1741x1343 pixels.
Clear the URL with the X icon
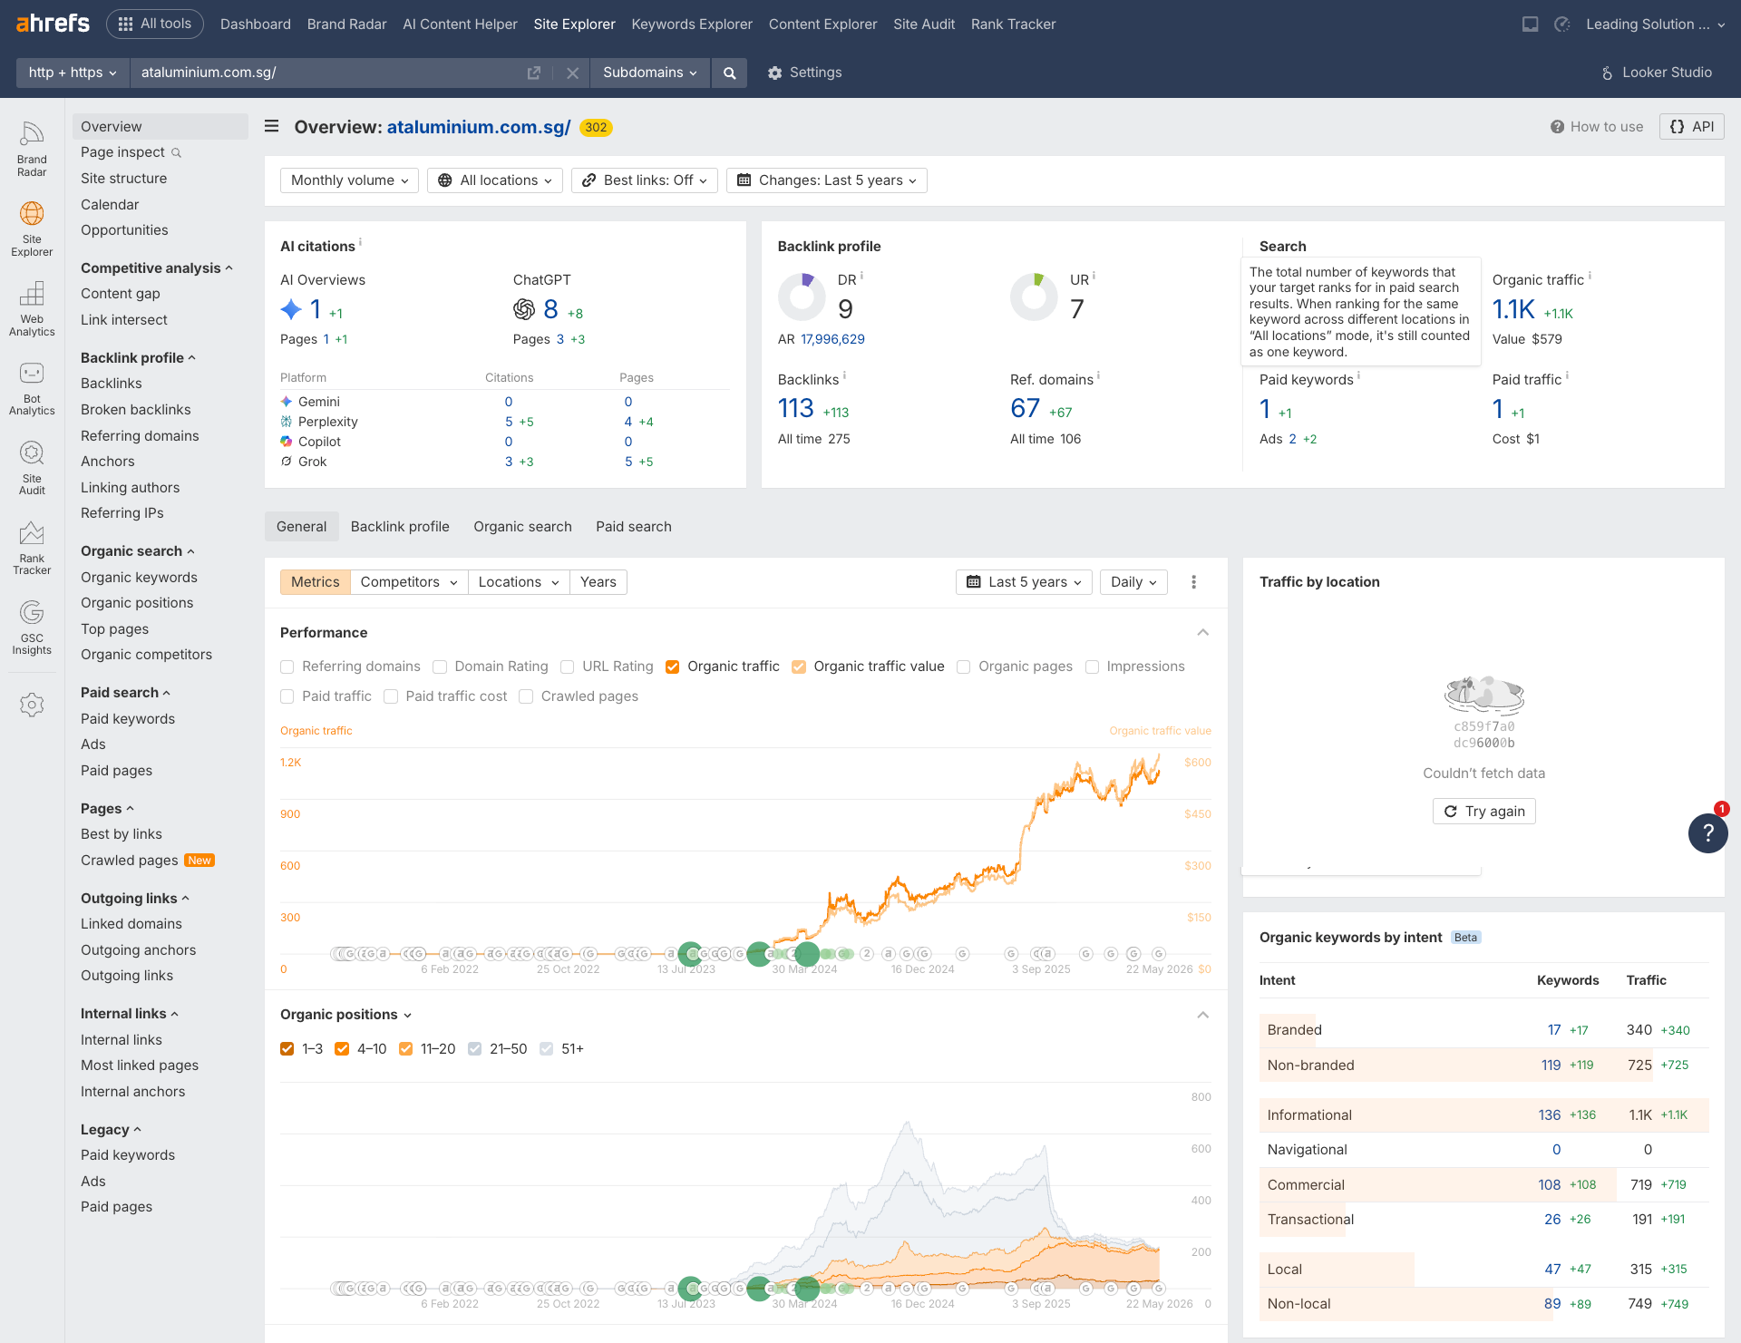click(572, 73)
